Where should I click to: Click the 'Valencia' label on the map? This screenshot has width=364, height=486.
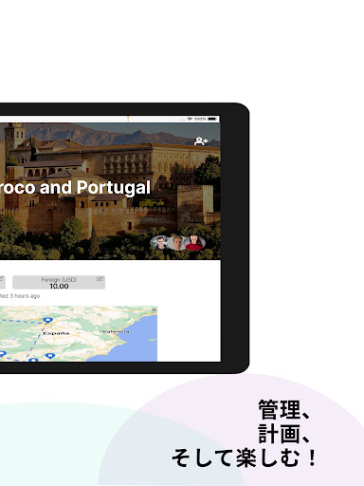click(116, 331)
